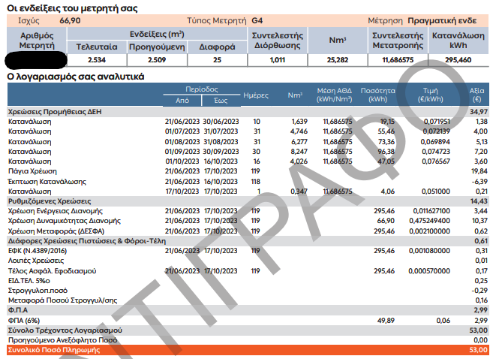496x359 pixels.
Task: Click the fixed charge amount 19,84
Action: 479,171
